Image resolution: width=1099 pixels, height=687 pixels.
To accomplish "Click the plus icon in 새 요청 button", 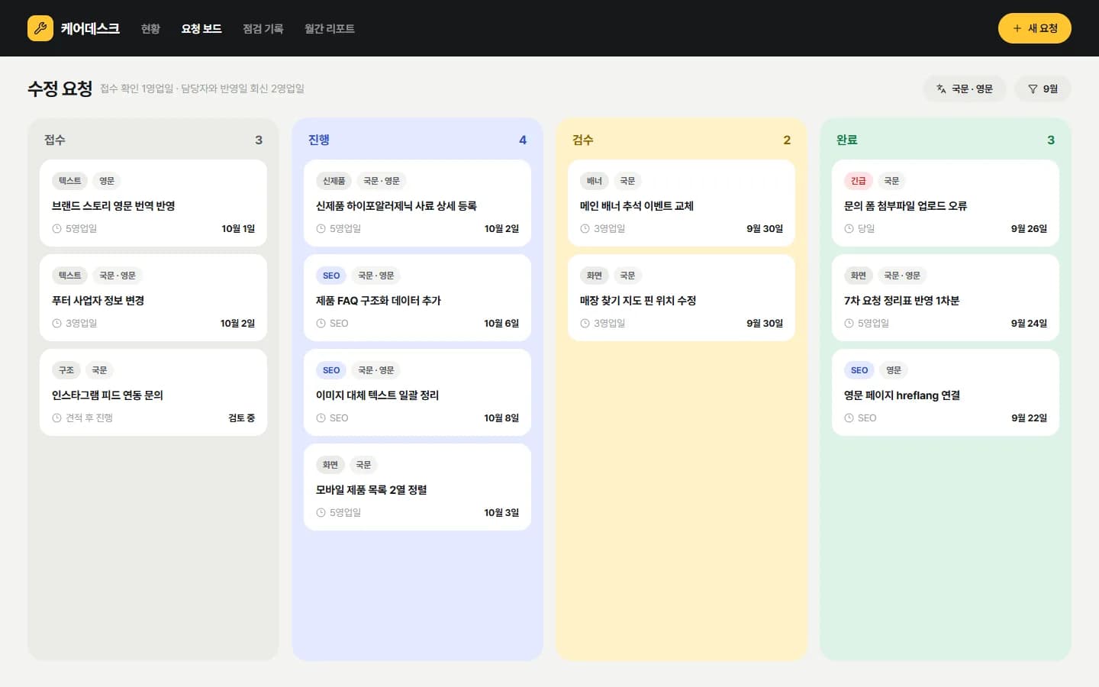I will click(x=1017, y=28).
